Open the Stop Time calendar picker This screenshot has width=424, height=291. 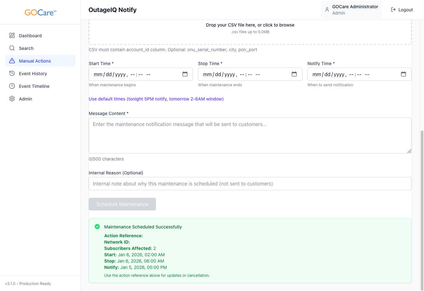pyautogui.click(x=294, y=74)
